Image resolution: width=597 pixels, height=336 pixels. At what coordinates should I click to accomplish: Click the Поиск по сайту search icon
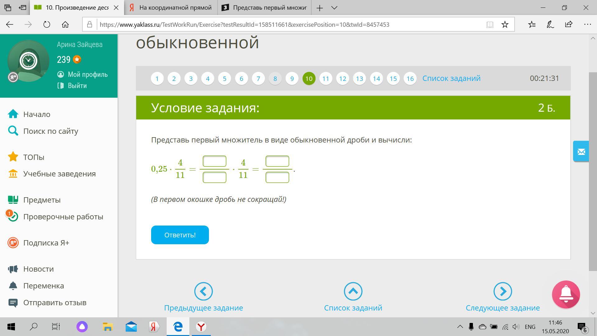(x=13, y=131)
